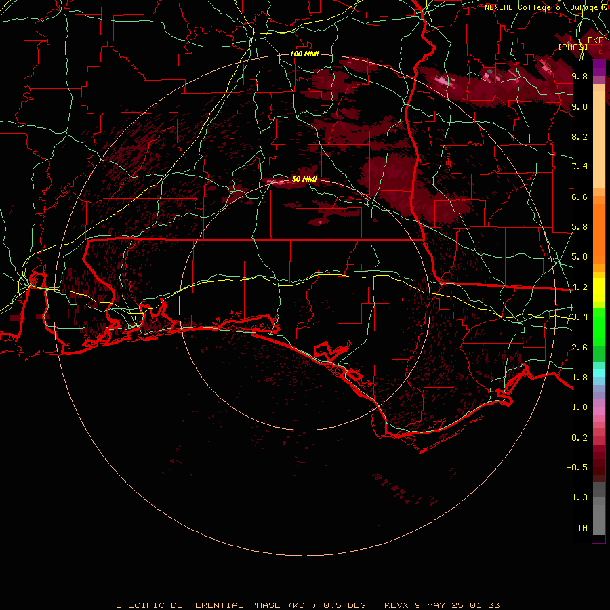Image resolution: width=610 pixels, height=610 pixels.
Task: Pick the pale peach band on the color scale
Action: pos(598,139)
